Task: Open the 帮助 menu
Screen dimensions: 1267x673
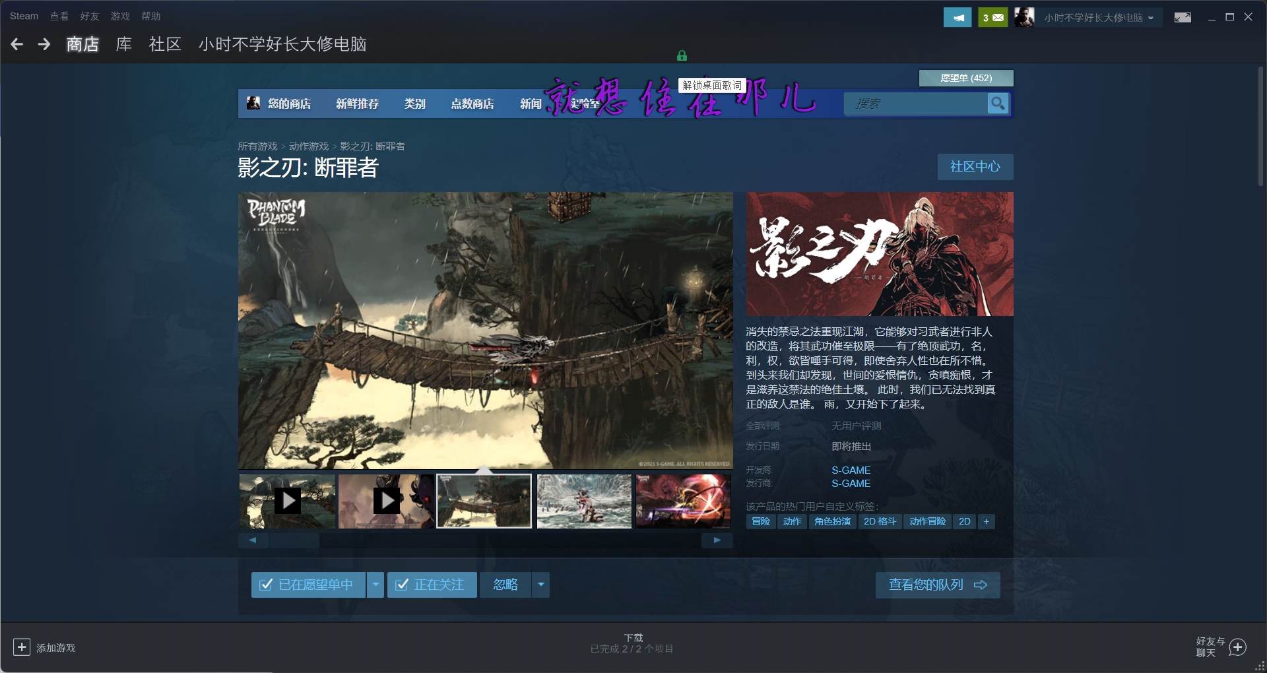Action: pyautogui.click(x=151, y=16)
